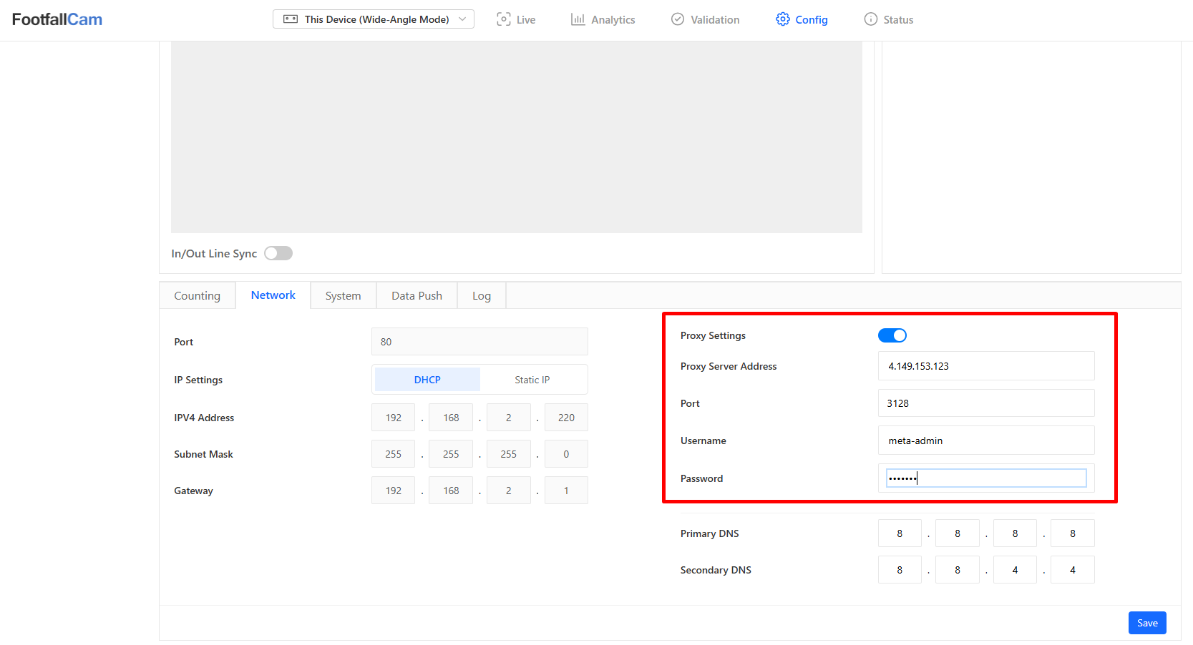Disable the Proxy Settings toggle
1193x645 pixels.
point(892,335)
